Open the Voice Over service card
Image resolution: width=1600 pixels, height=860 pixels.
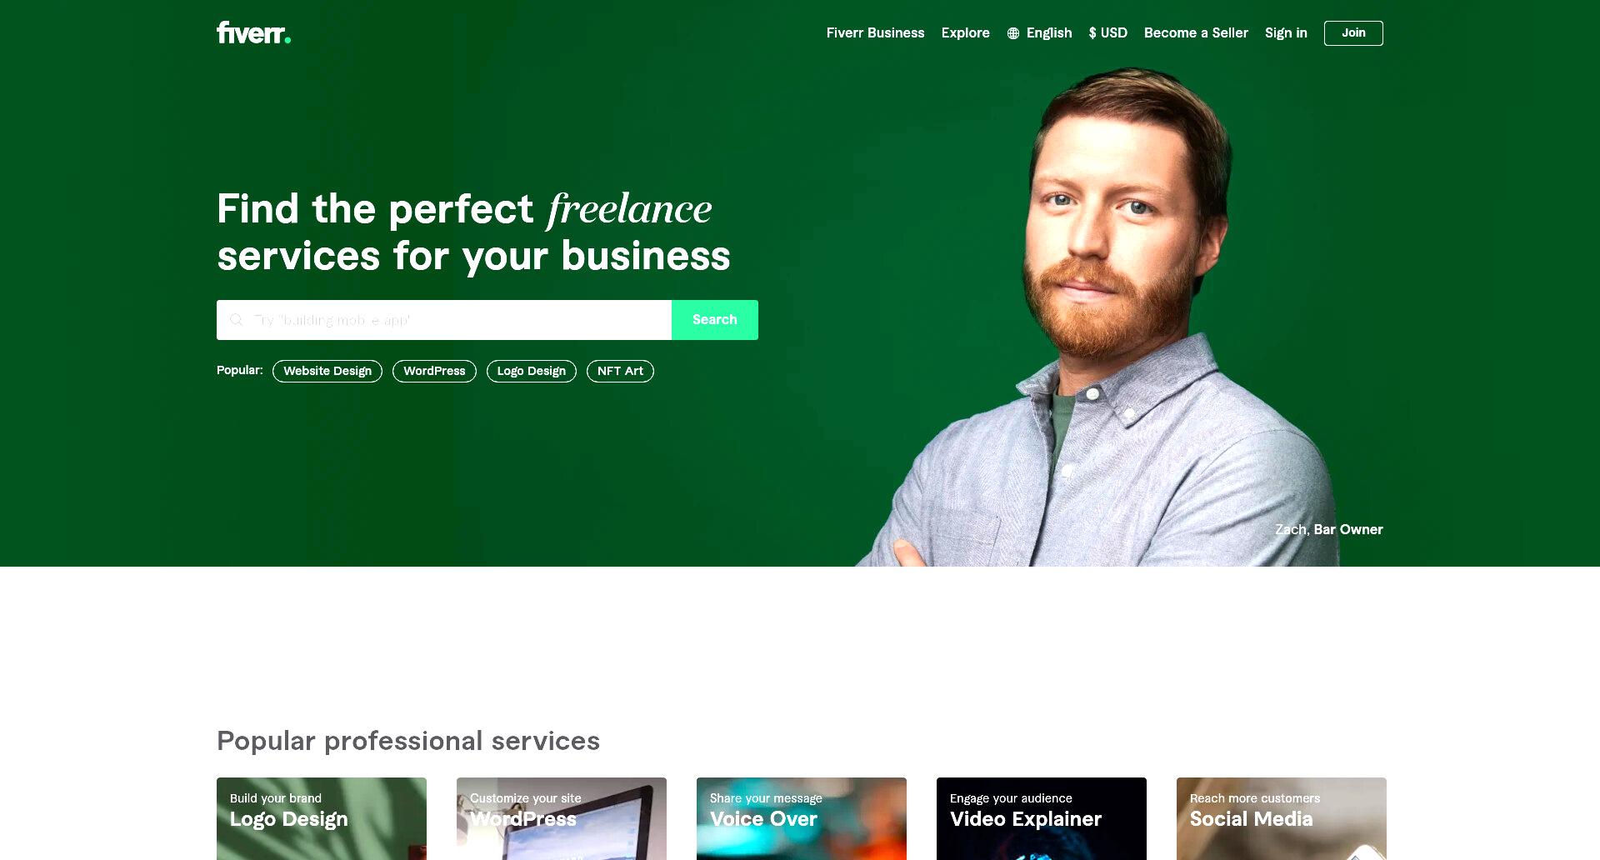click(802, 818)
